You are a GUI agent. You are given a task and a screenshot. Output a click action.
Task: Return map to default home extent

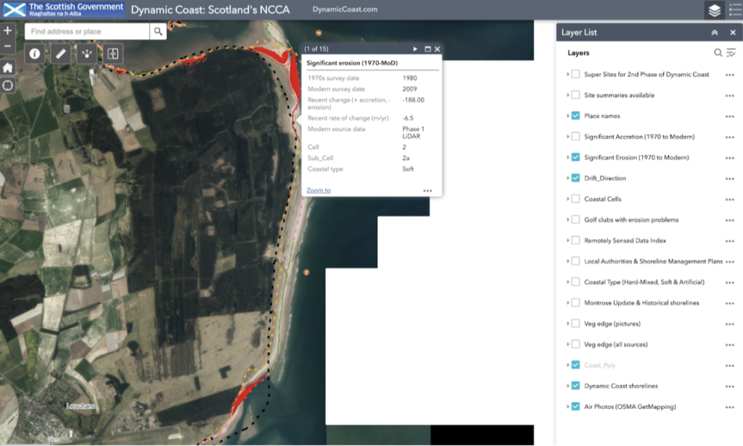(8, 67)
